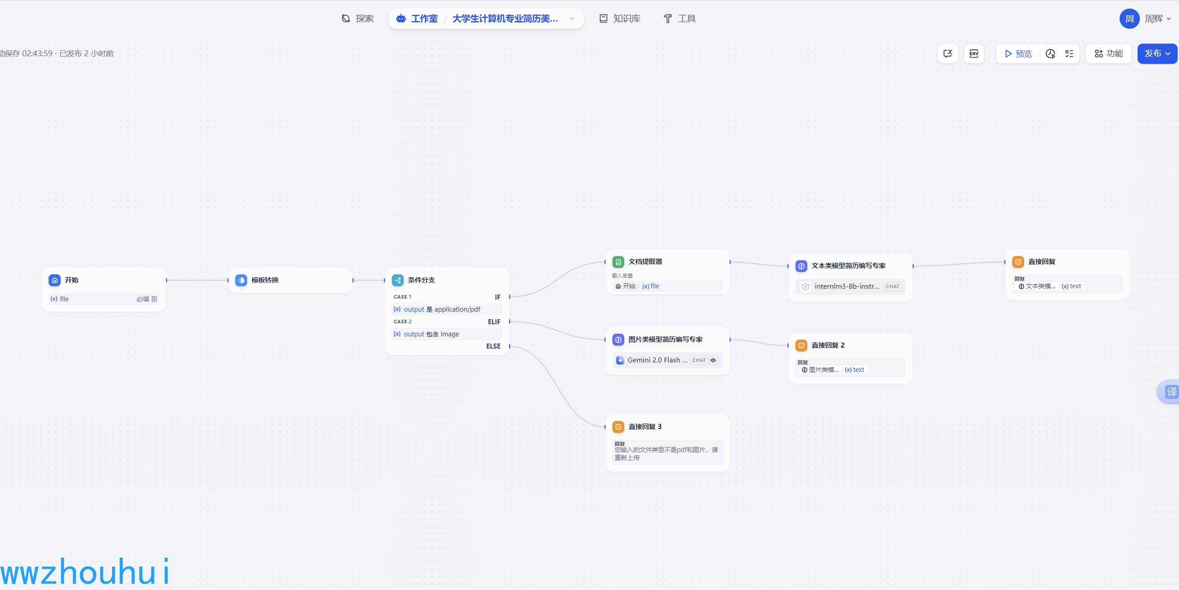
Task: Expand the 发布 publish dropdown
Action: pos(1168,54)
